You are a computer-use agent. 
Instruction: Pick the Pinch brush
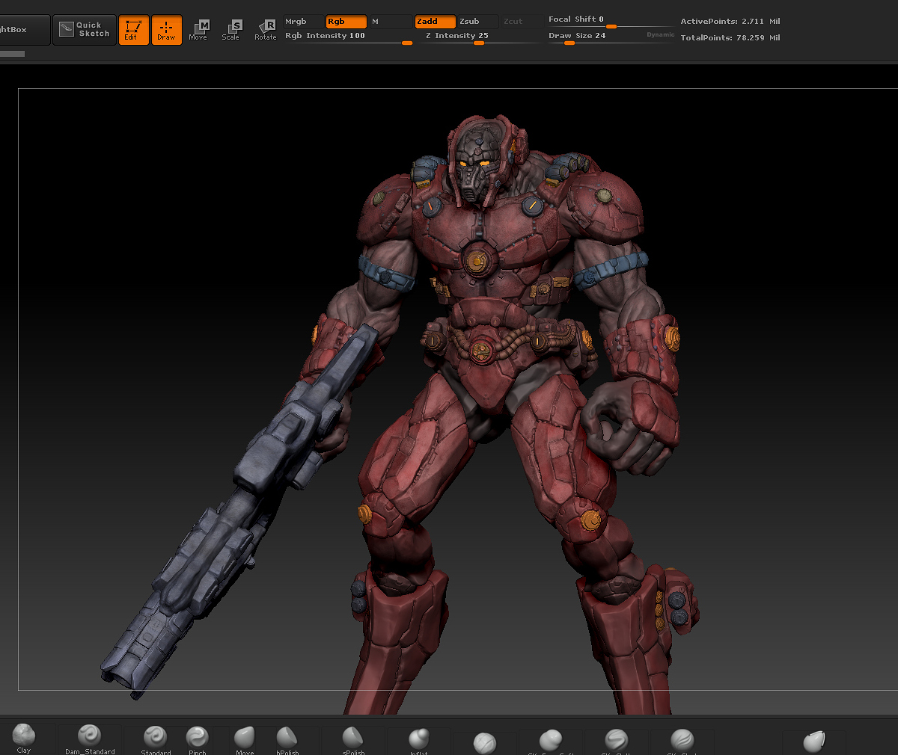pos(198,740)
